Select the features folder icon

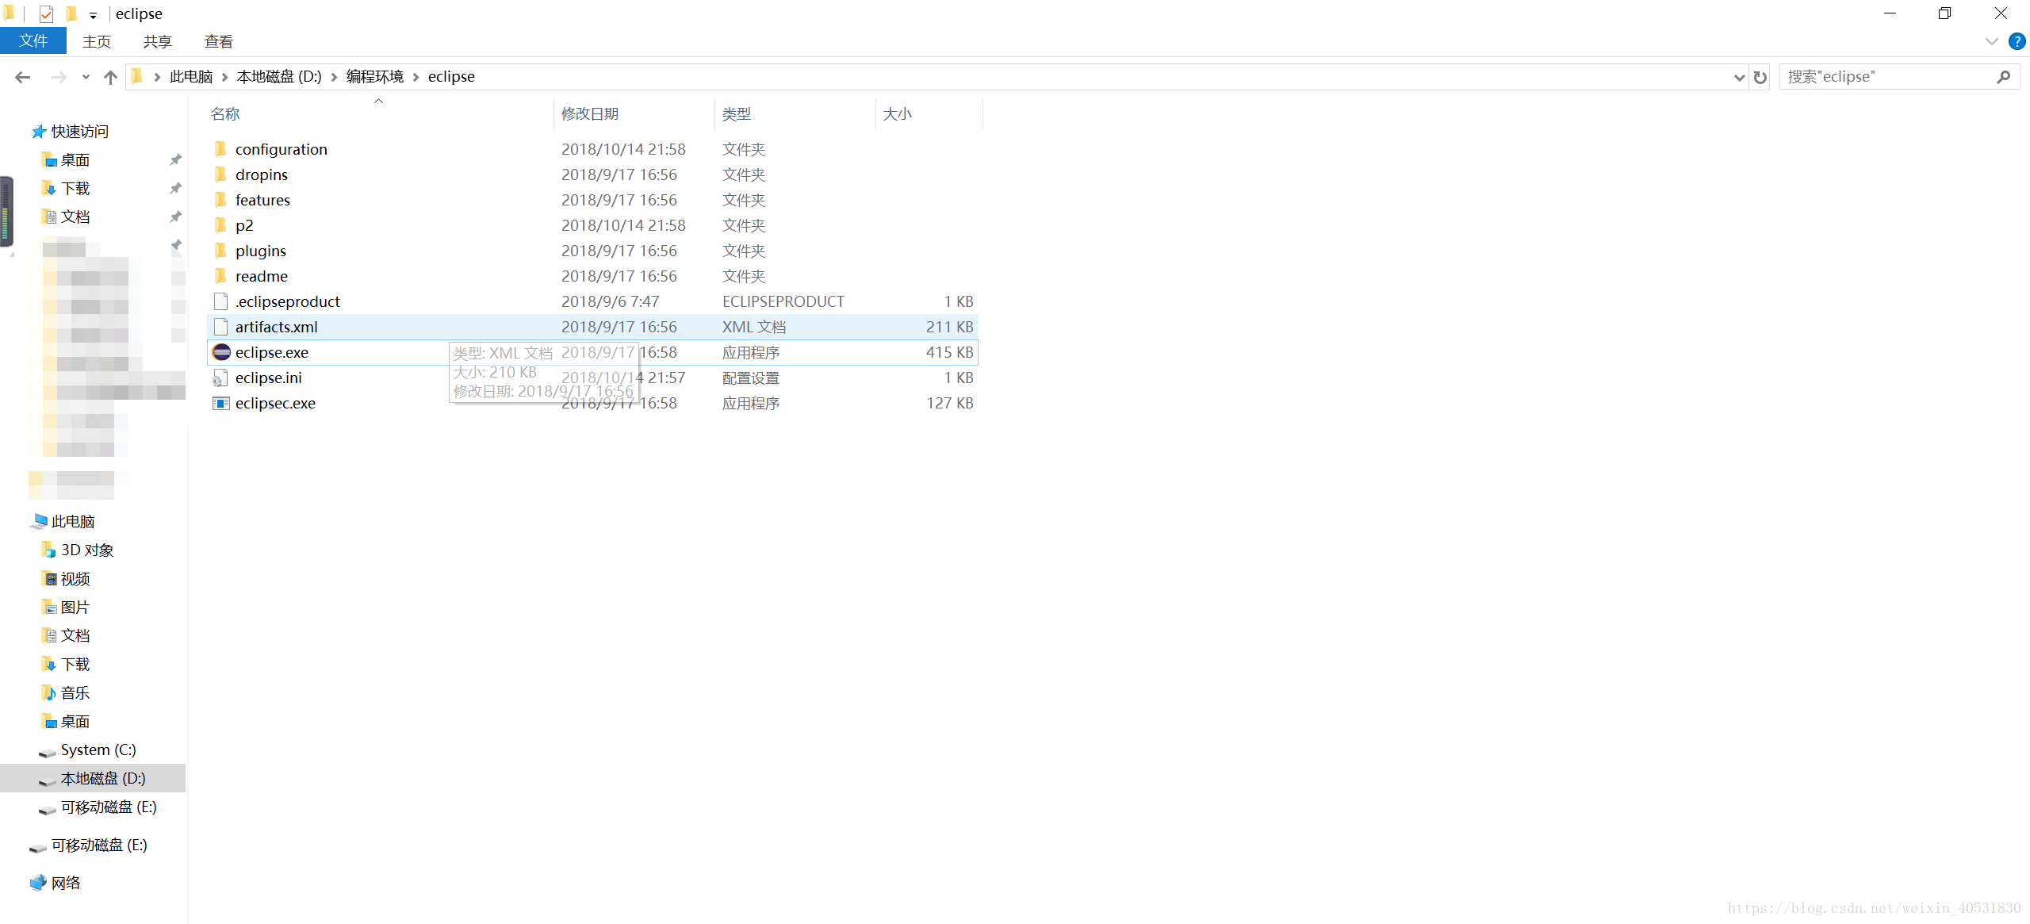221,200
